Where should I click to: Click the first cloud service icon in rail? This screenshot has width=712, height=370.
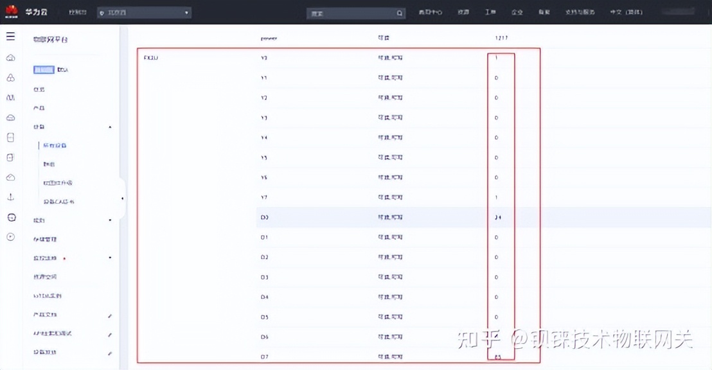(x=10, y=57)
